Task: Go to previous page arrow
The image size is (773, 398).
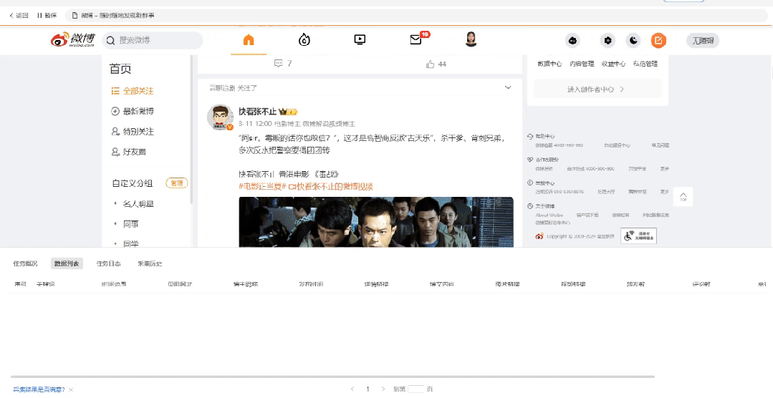Action: (352, 389)
